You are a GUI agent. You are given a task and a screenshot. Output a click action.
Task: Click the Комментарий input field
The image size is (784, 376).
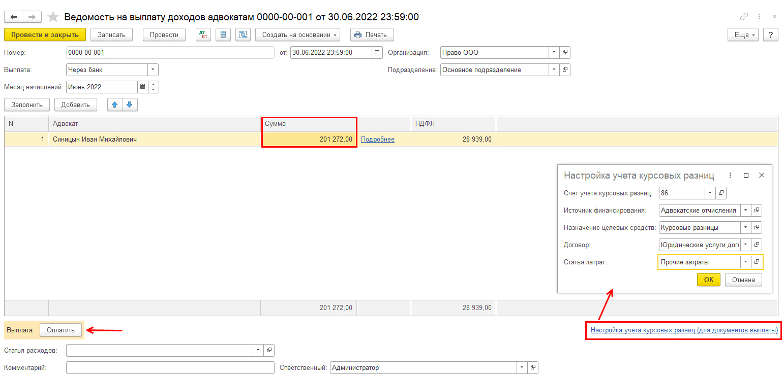click(170, 368)
